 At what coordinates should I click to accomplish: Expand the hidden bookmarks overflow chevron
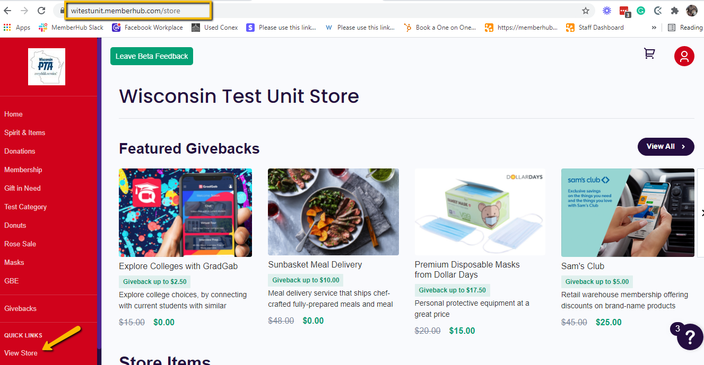(654, 28)
